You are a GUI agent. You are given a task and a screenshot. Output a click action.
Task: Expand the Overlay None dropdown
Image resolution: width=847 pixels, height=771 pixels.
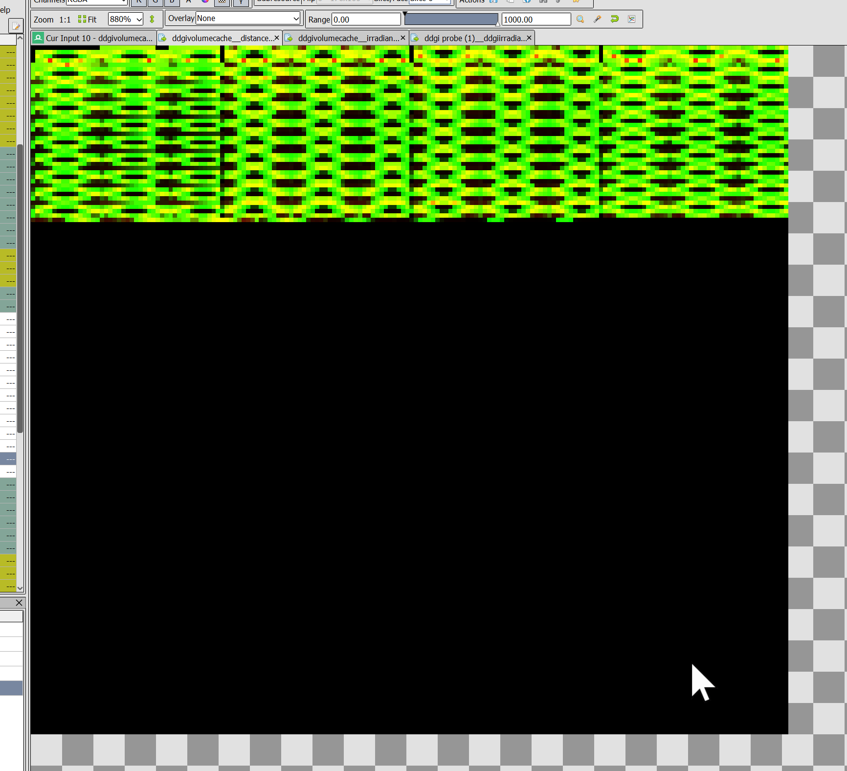tap(296, 19)
